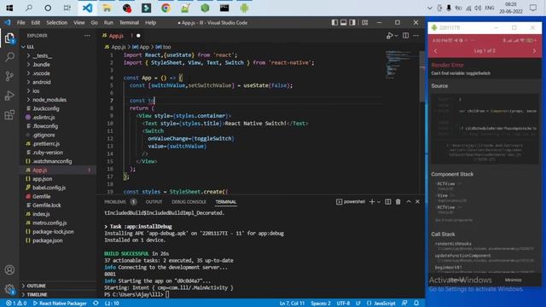Open the Accounts menu icon

pyautogui.click(x=9, y=269)
